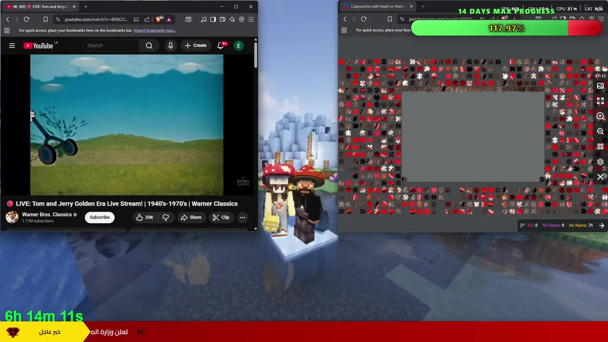Focus the YouTube search field
This screenshot has width=608, height=342.
112,46
